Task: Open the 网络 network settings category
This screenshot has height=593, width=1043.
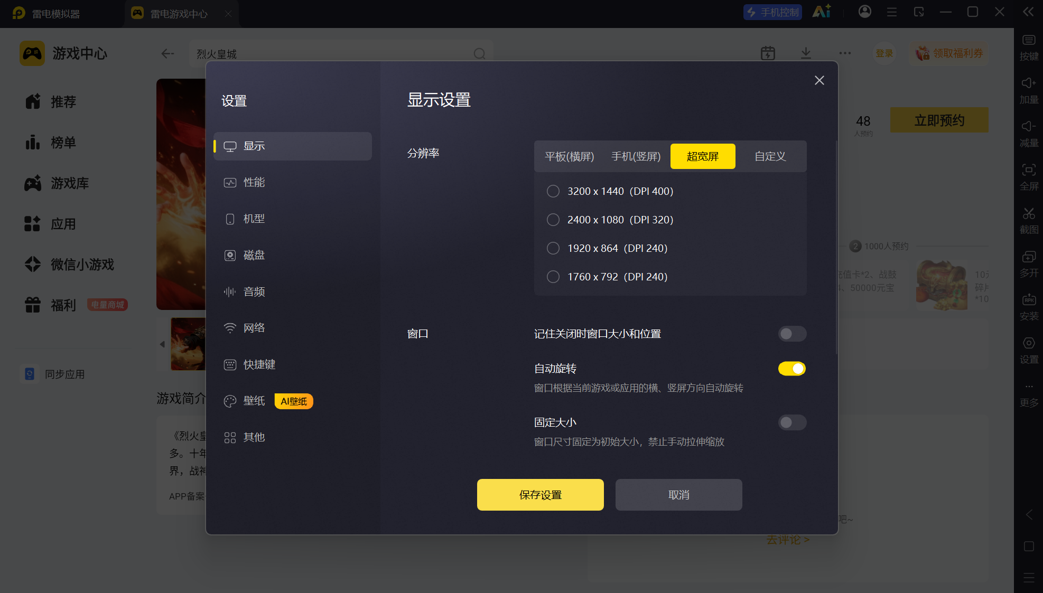Action: point(293,328)
